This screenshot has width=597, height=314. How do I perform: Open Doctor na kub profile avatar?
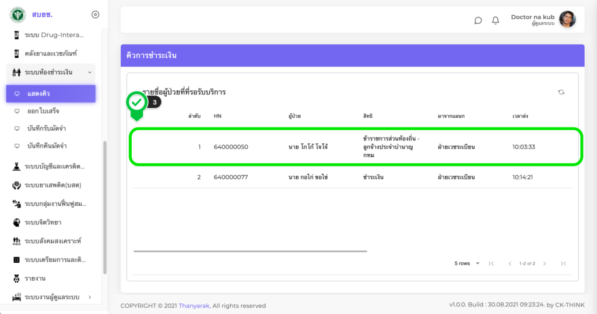click(x=567, y=20)
